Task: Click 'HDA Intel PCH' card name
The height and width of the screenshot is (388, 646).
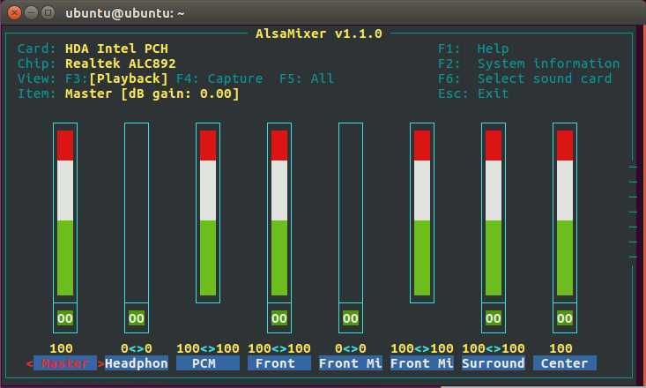Action: coord(116,48)
